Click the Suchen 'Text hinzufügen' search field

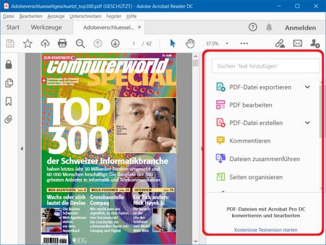[x=266, y=66]
